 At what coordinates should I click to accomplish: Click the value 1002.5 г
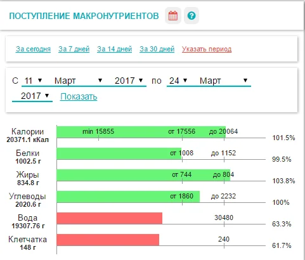[x=28, y=161]
